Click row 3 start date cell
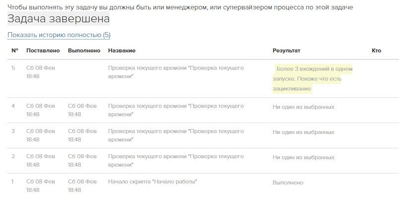Image resolution: width=399 pixels, height=223 pixels. [x=41, y=135]
